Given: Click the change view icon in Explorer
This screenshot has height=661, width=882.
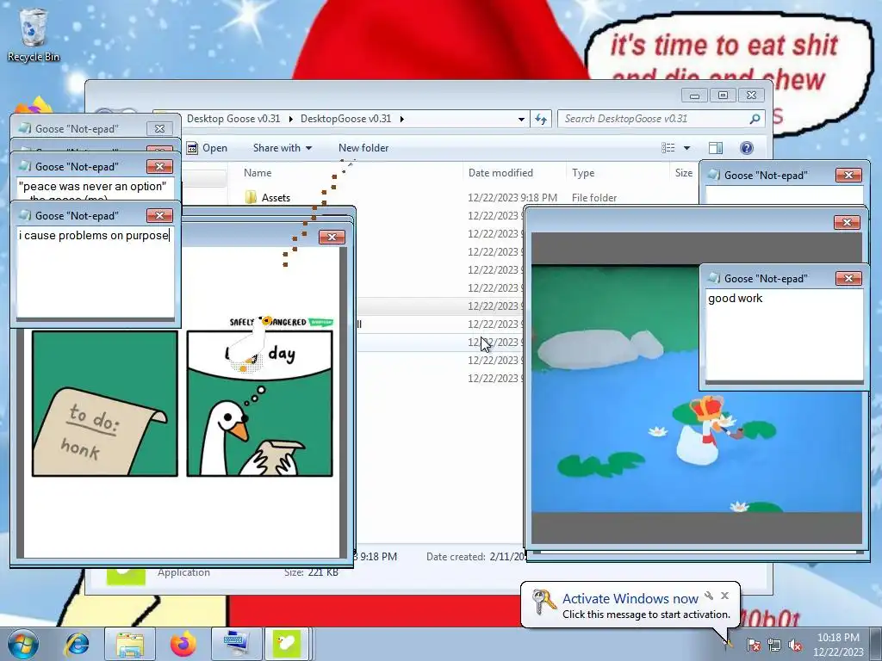Looking at the screenshot, I should pyautogui.click(x=668, y=148).
